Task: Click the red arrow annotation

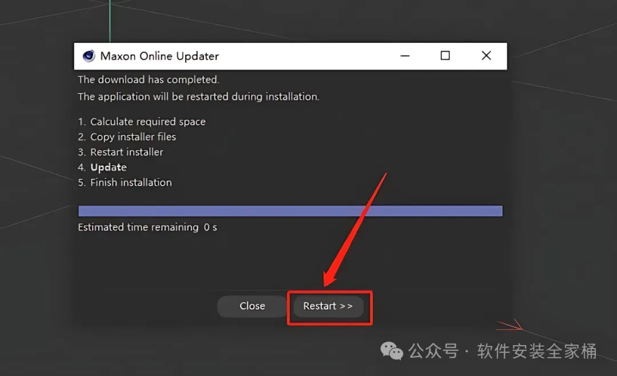Action: [x=355, y=230]
